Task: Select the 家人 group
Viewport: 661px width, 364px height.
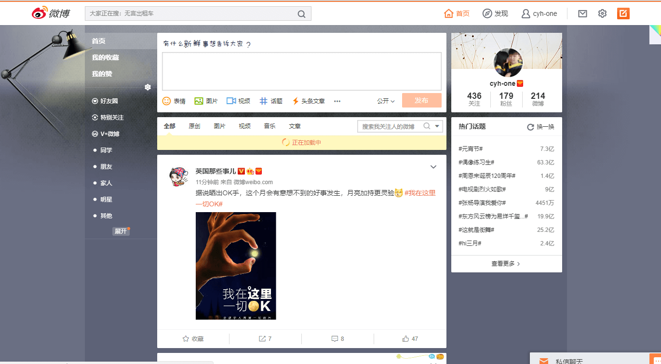Action: click(x=106, y=183)
